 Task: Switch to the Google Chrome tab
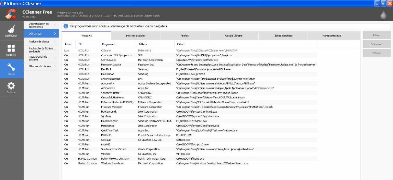point(234,36)
